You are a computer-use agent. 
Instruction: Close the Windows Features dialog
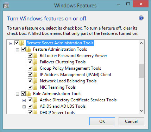pyautogui.click(x=141, y=4)
